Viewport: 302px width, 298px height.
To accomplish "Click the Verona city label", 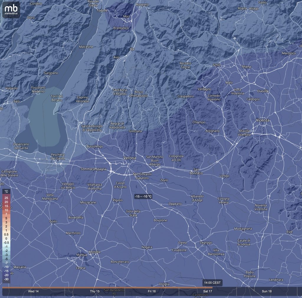I will (129, 158).
